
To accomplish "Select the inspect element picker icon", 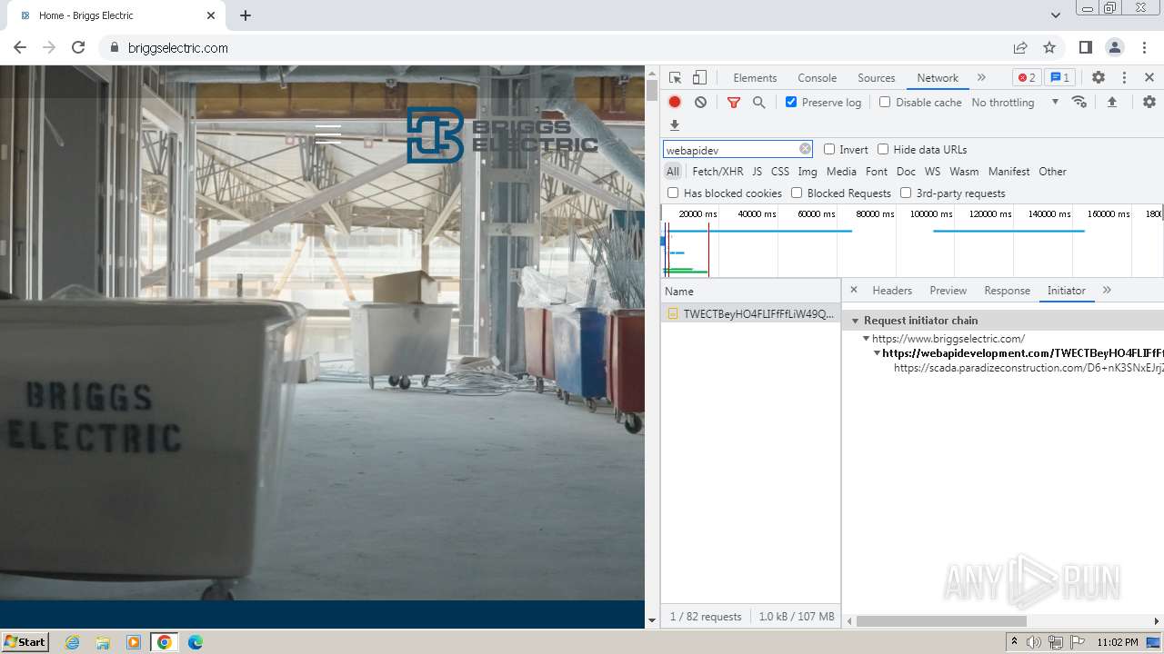I will click(x=675, y=77).
